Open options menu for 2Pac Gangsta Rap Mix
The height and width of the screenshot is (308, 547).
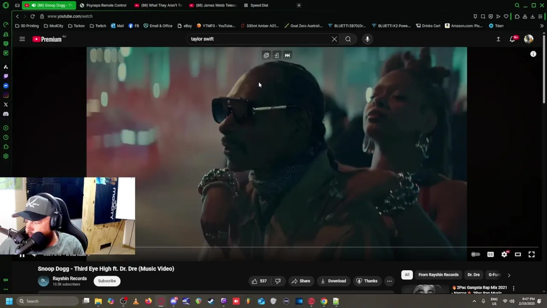pos(514,288)
